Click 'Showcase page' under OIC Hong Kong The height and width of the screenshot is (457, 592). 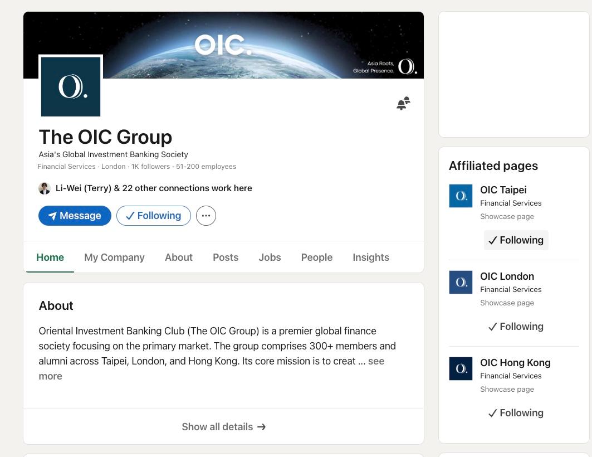507,390
